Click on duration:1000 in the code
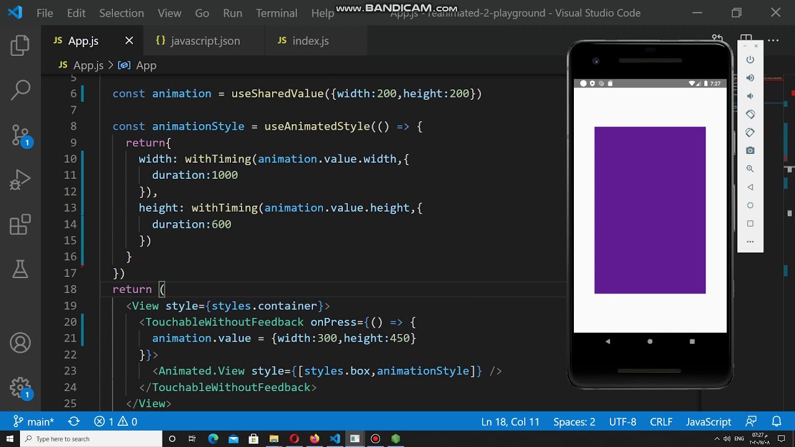This screenshot has width=795, height=447. 195,175
